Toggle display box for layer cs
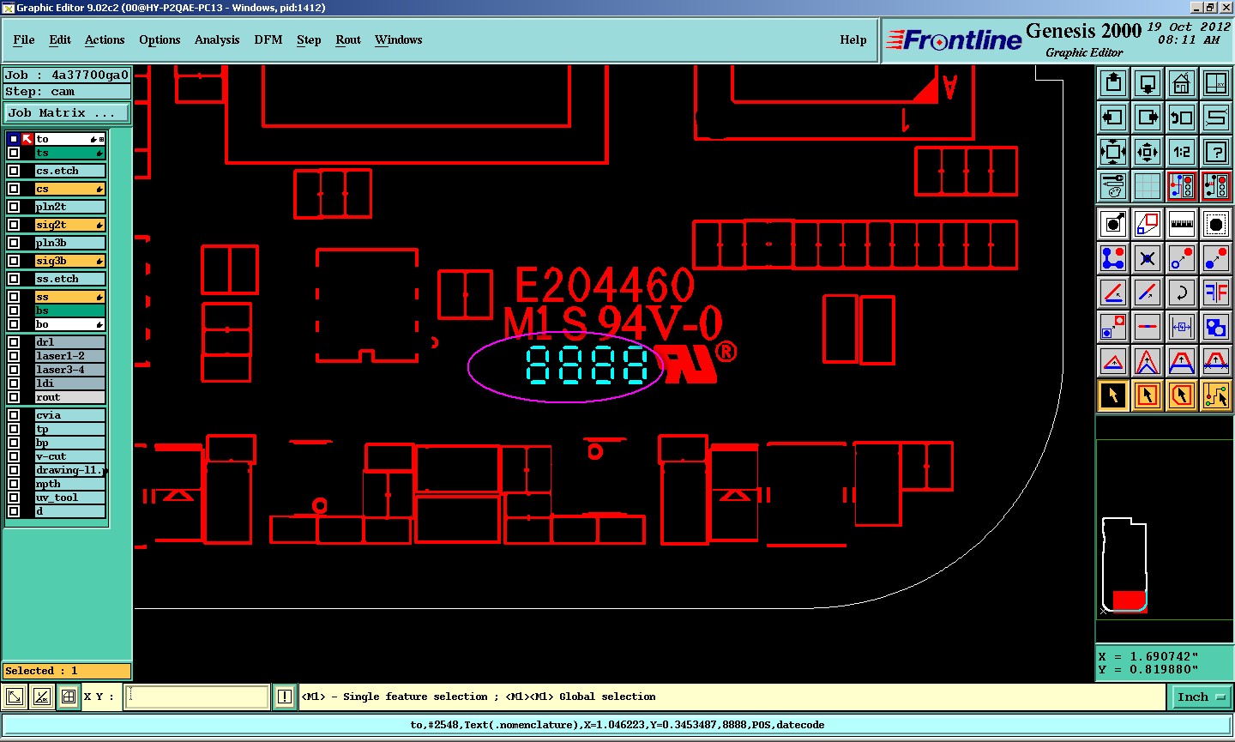The height and width of the screenshot is (742, 1235). coord(14,189)
